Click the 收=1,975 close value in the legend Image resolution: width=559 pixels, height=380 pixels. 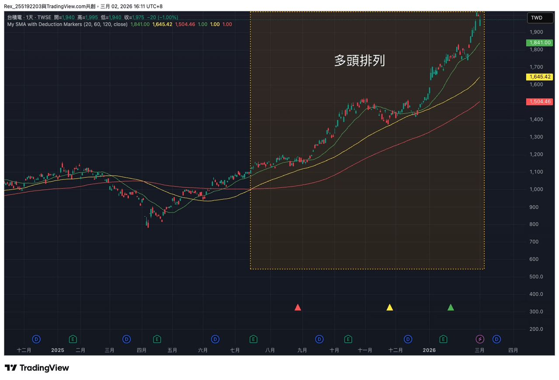(134, 17)
